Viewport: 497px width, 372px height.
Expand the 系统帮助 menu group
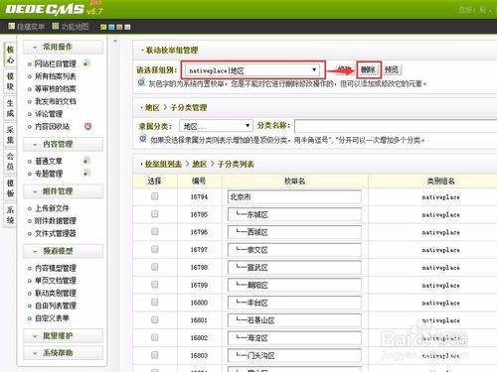(x=63, y=353)
